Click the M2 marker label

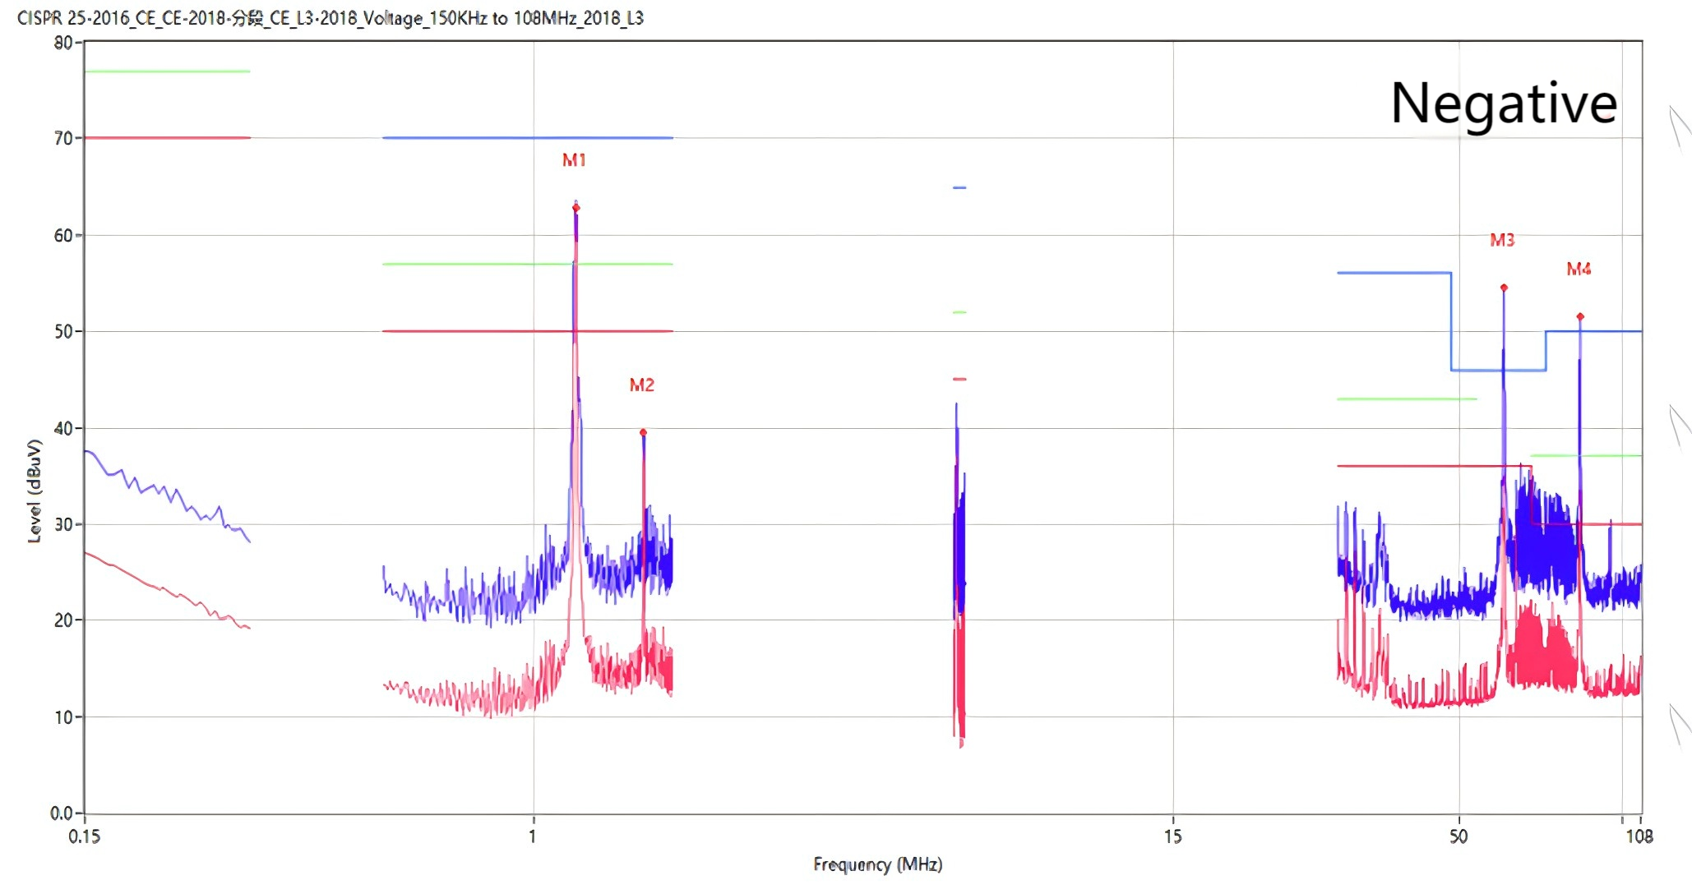pyautogui.click(x=641, y=385)
